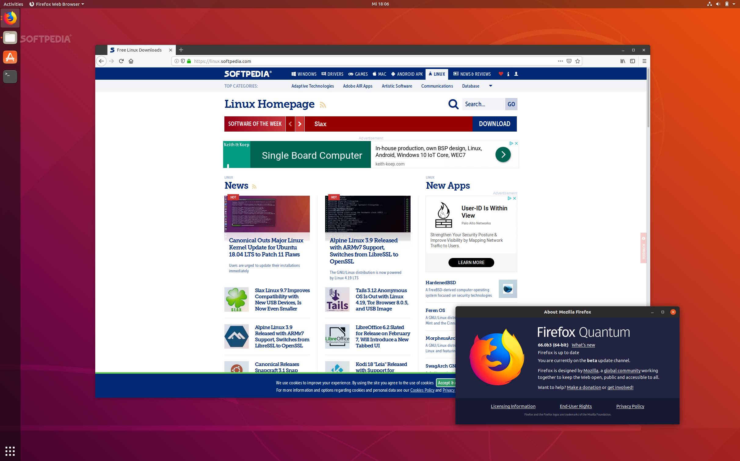Accept cookies toggle on cookie banner

pyautogui.click(x=446, y=383)
